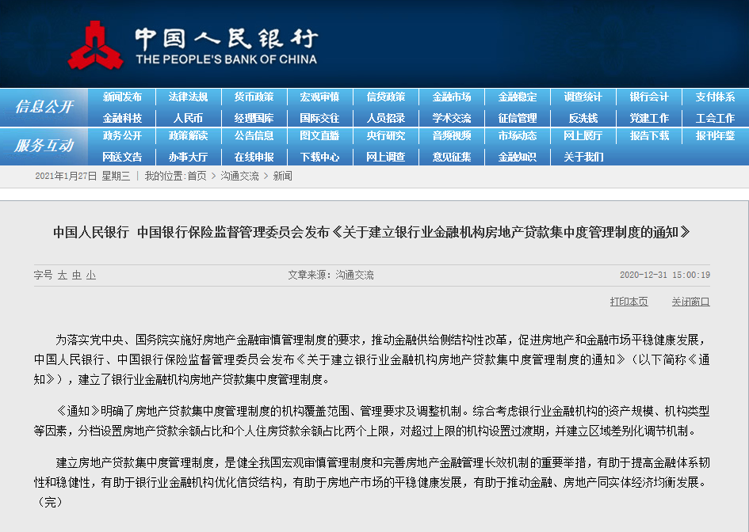Click 信息公开 category header
The image size is (749, 532).
pyautogui.click(x=44, y=106)
